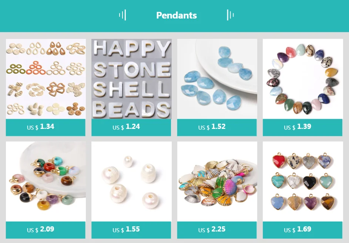Viewport: 349px width, 243px height.
Task: View the gold-capped donut stone charms product
Action: (46, 182)
